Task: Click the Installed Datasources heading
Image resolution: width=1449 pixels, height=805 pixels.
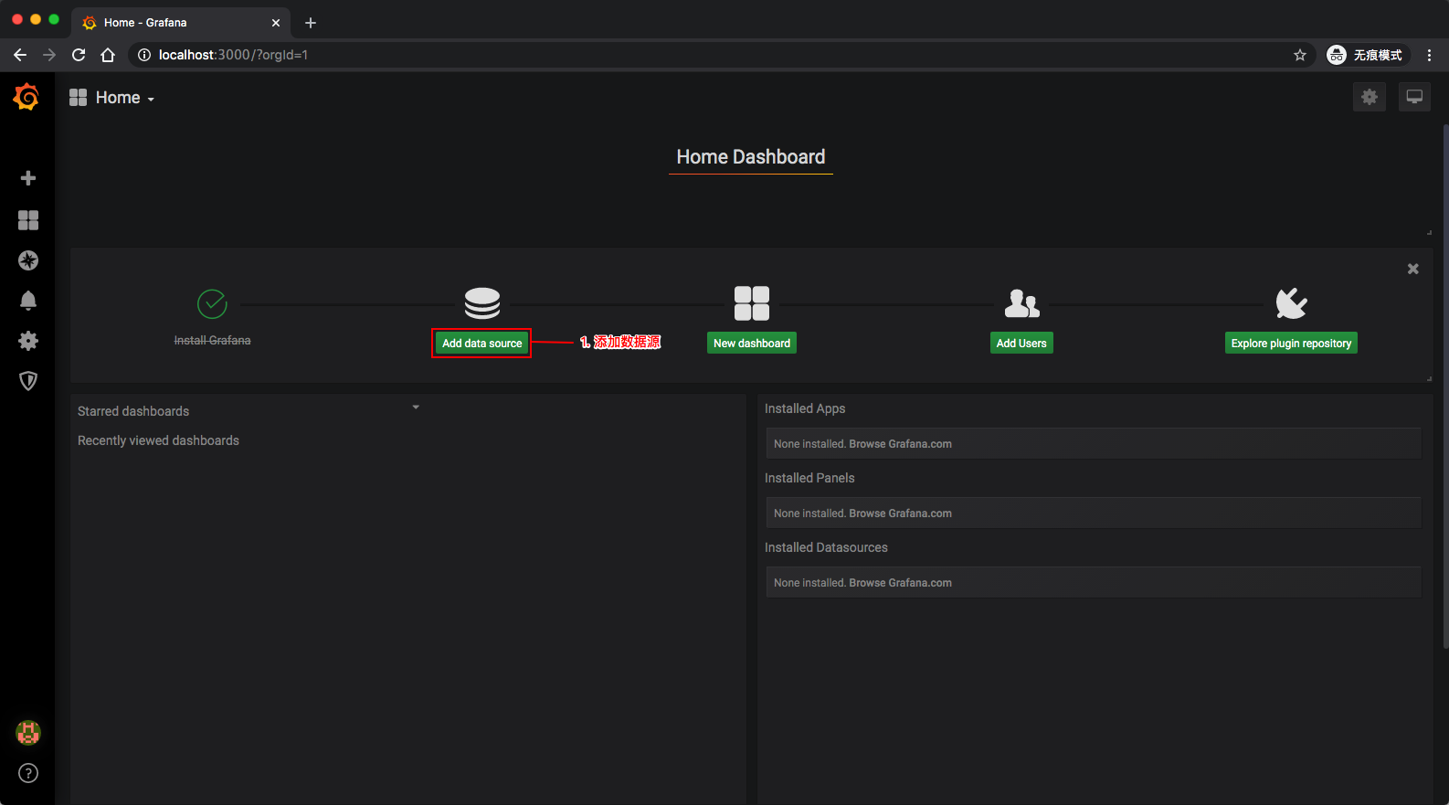Action: (x=826, y=547)
